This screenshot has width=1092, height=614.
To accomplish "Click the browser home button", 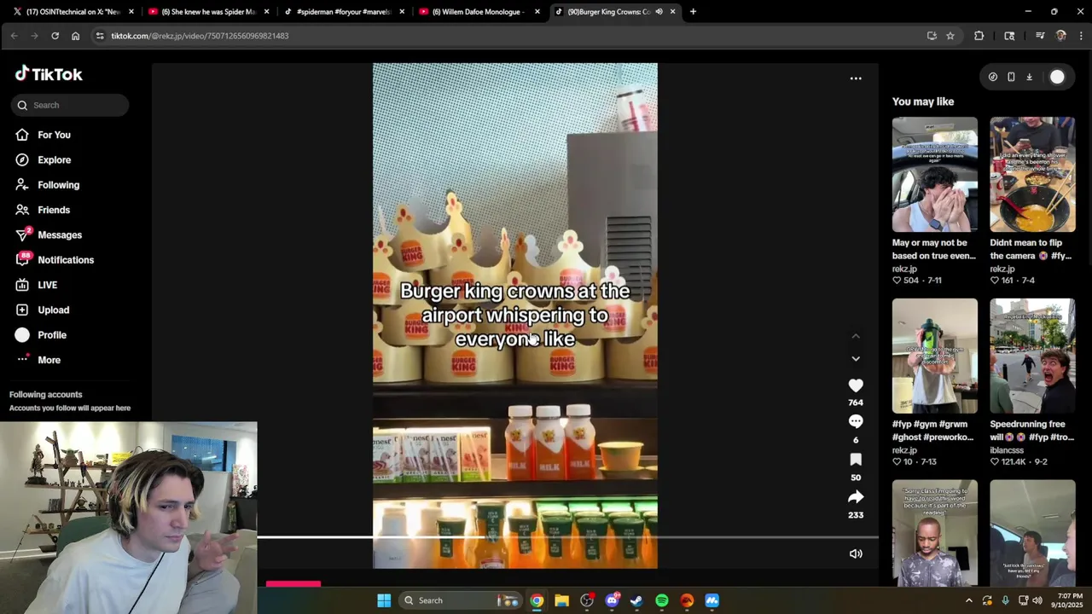I will tap(75, 36).
